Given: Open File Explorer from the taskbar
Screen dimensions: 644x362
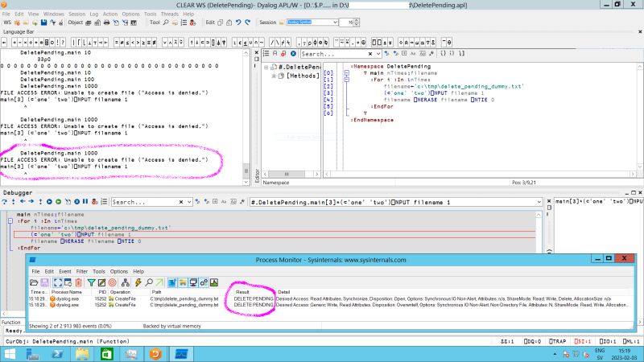Looking at the screenshot, I should pyautogui.click(x=82, y=354).
